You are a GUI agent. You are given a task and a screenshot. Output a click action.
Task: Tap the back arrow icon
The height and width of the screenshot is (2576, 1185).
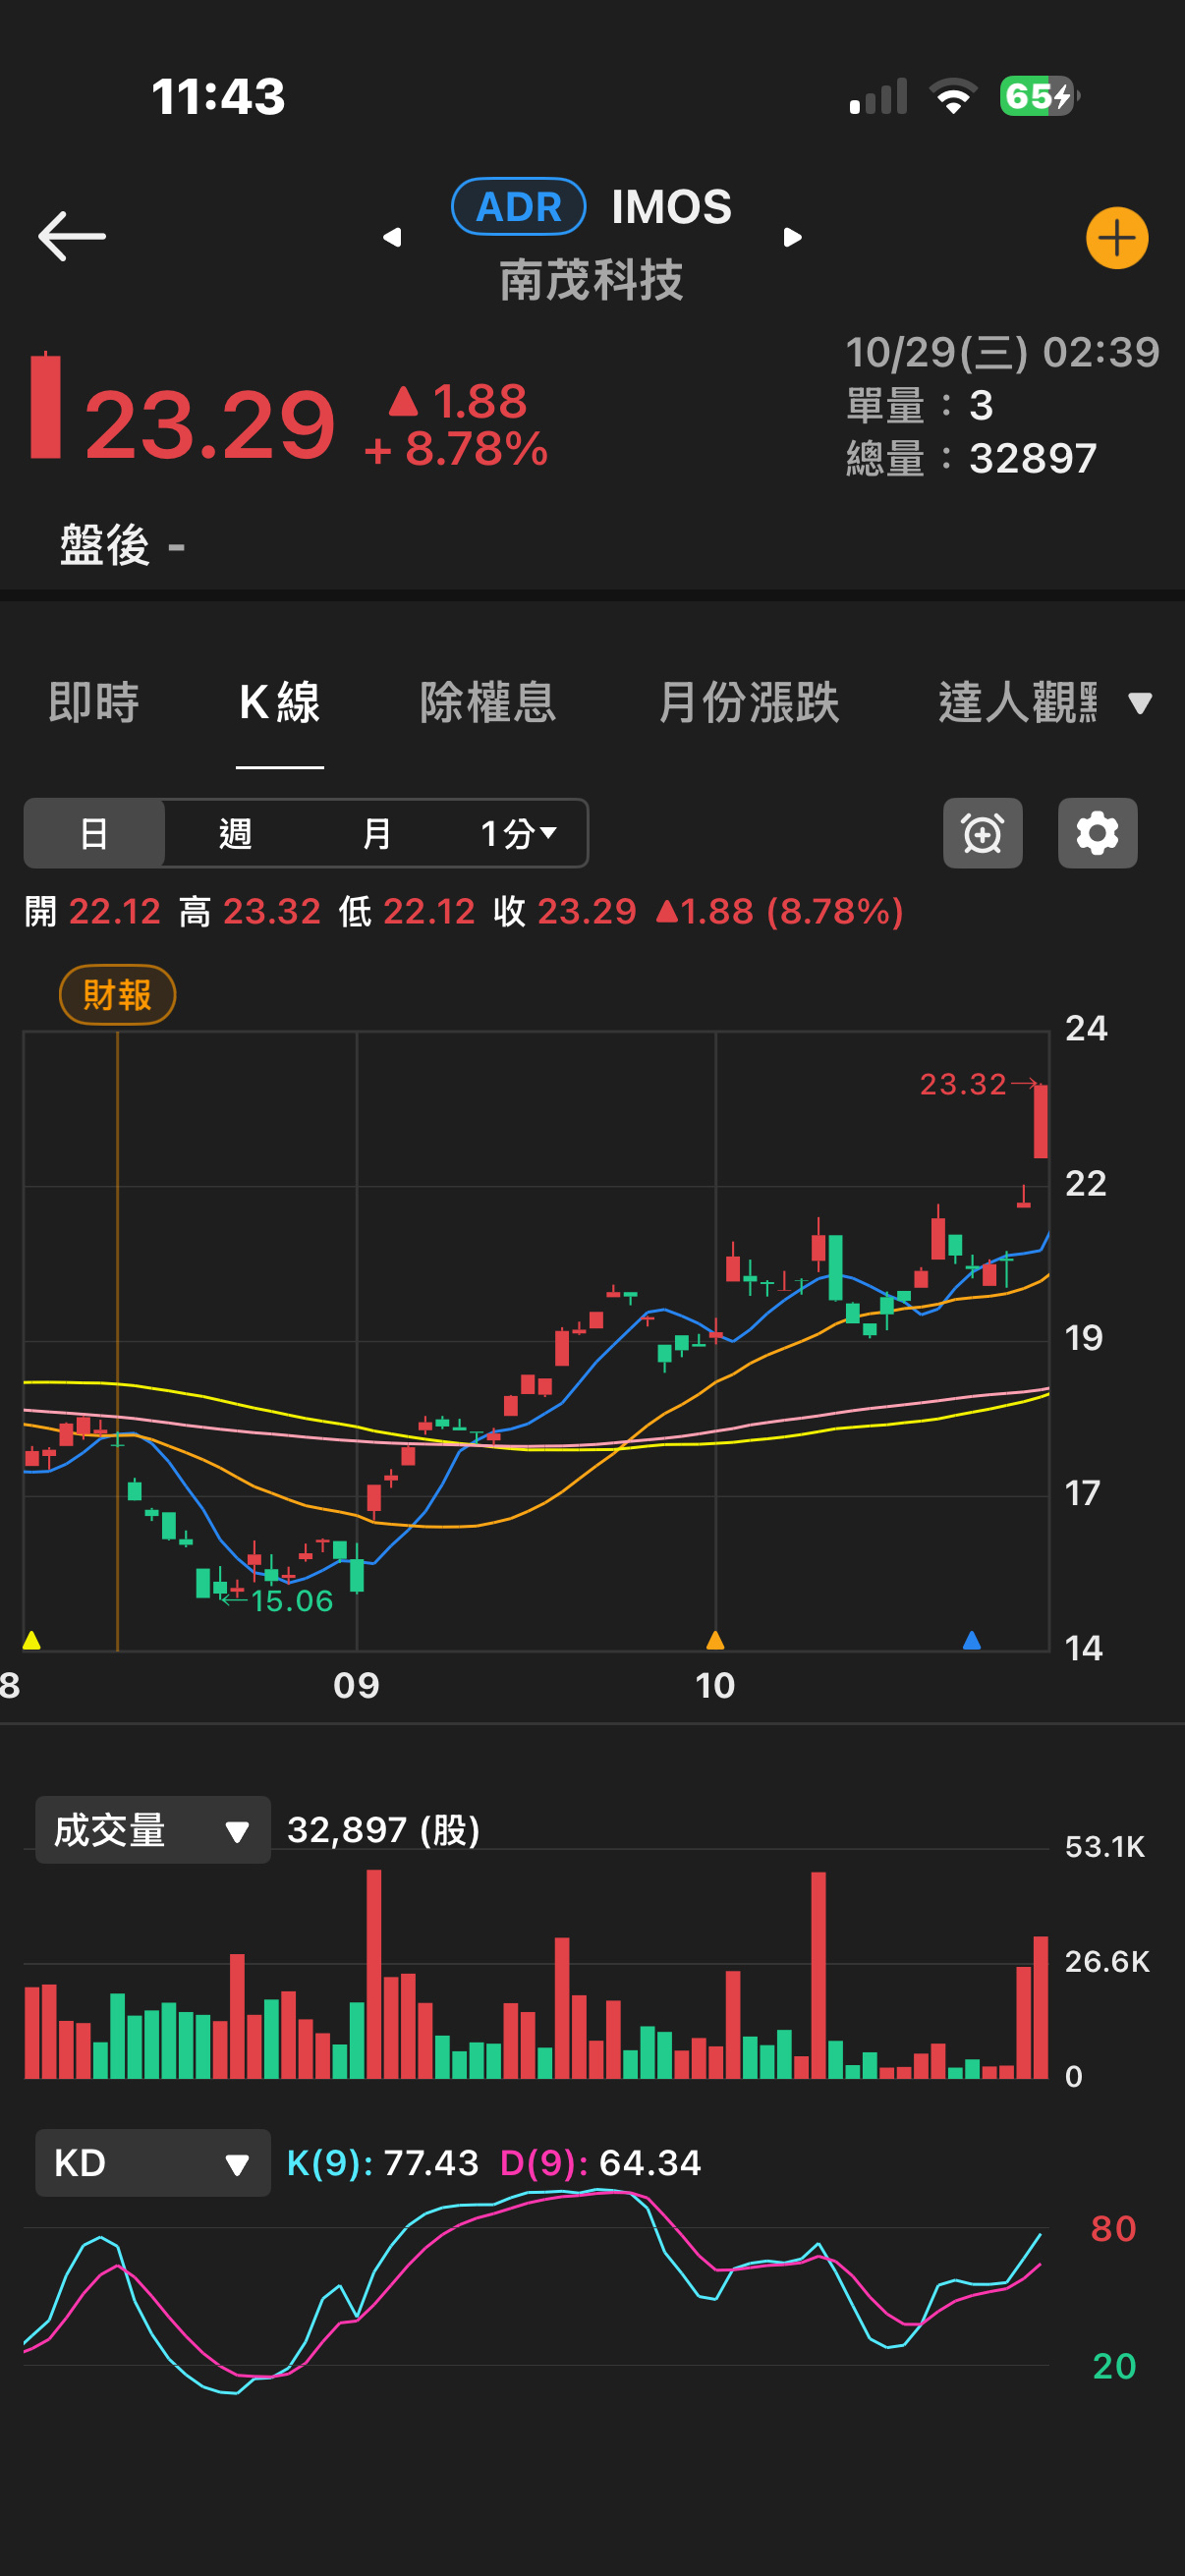[72, 237]
